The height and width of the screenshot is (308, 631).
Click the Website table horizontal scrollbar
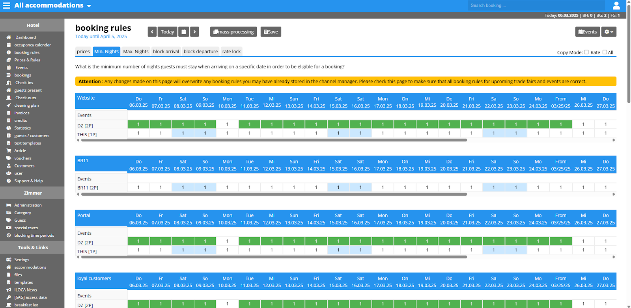(x=274, y=140)
